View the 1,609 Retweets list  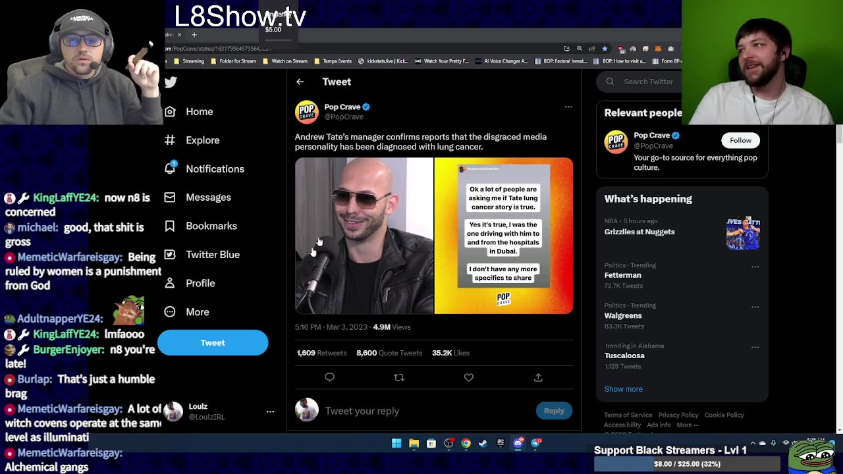(x=321, y=353)
